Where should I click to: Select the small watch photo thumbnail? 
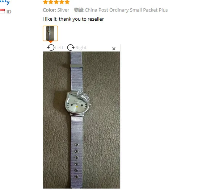click(50, 33)
